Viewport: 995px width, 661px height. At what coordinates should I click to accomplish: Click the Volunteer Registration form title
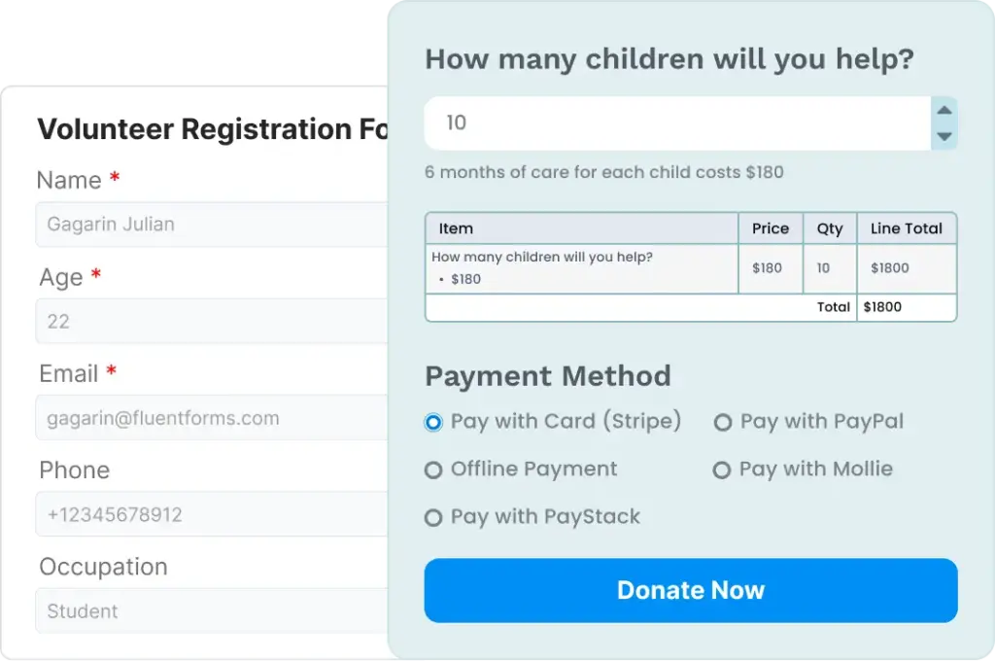coord(212,129)
